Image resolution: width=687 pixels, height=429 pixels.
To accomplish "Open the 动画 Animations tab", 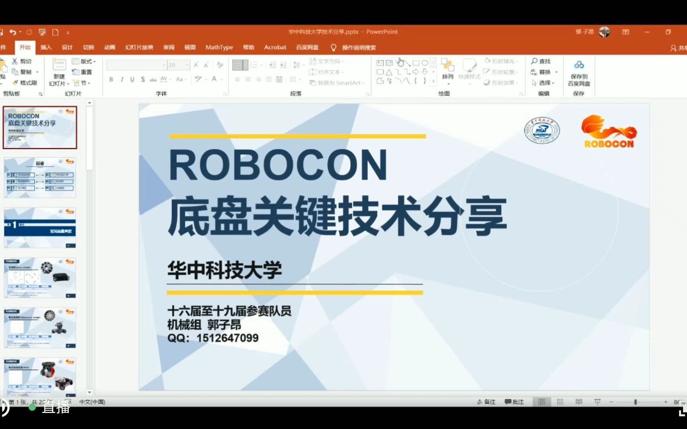I will tap(110, 47).
